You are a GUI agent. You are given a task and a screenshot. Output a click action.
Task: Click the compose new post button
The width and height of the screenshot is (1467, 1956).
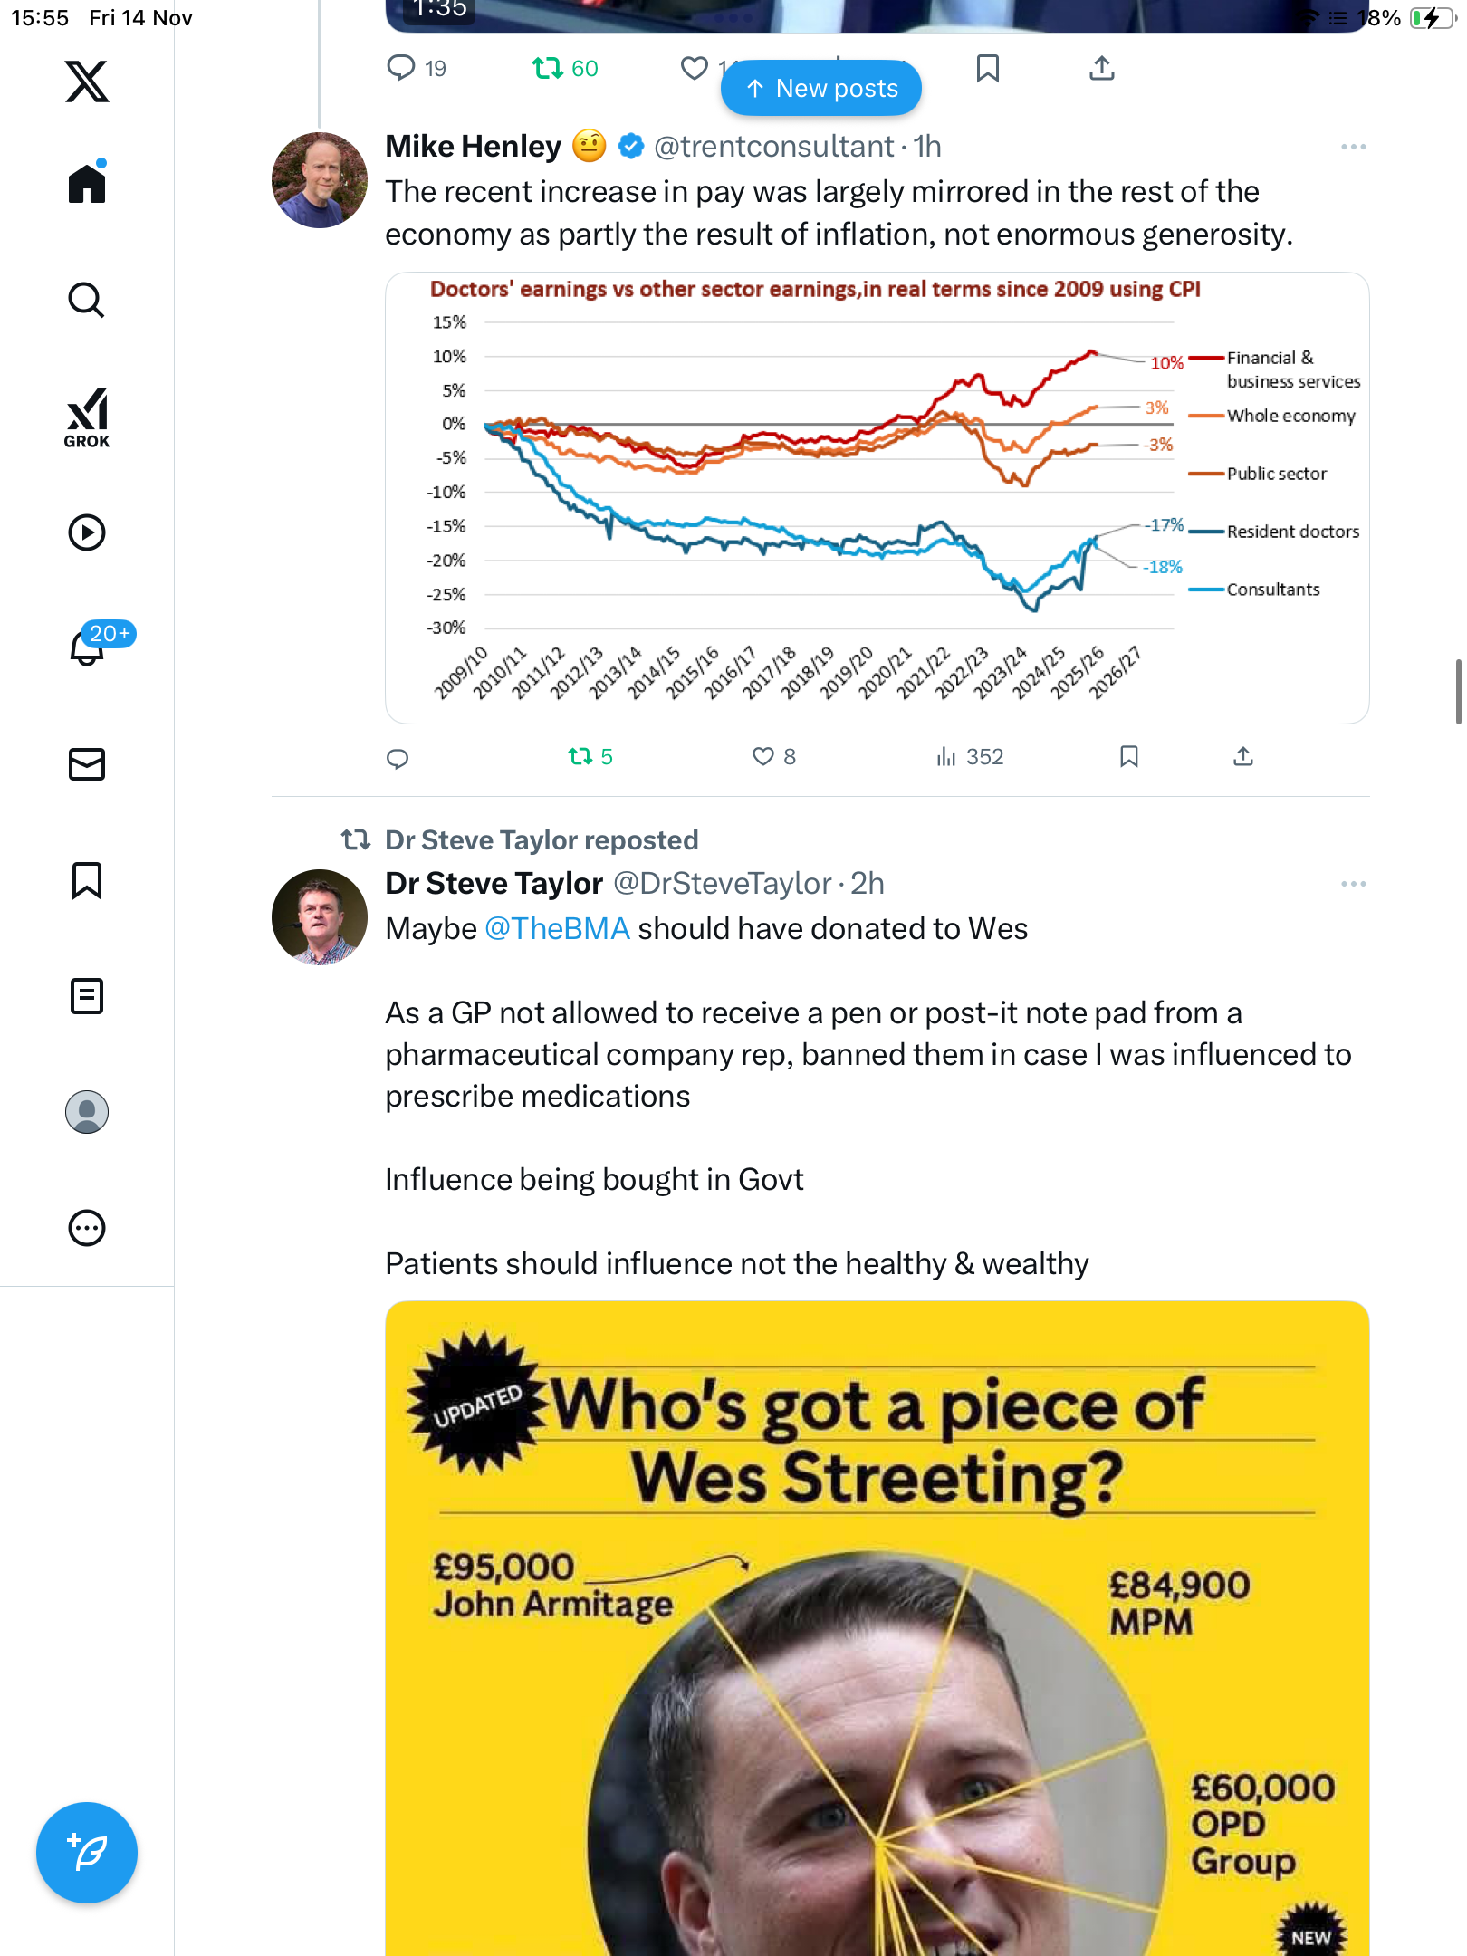click(87, 1853)
